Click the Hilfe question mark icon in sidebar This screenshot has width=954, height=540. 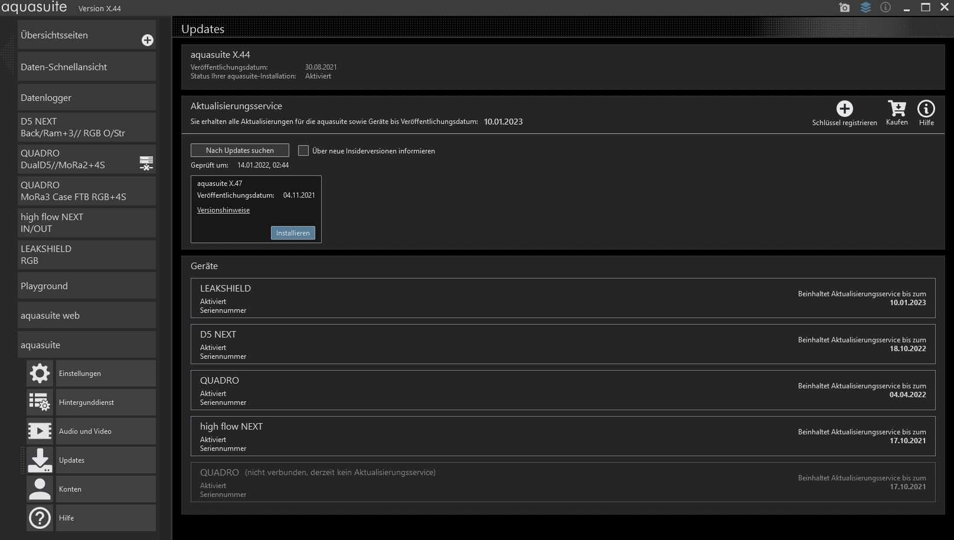[x=40, y=518]
